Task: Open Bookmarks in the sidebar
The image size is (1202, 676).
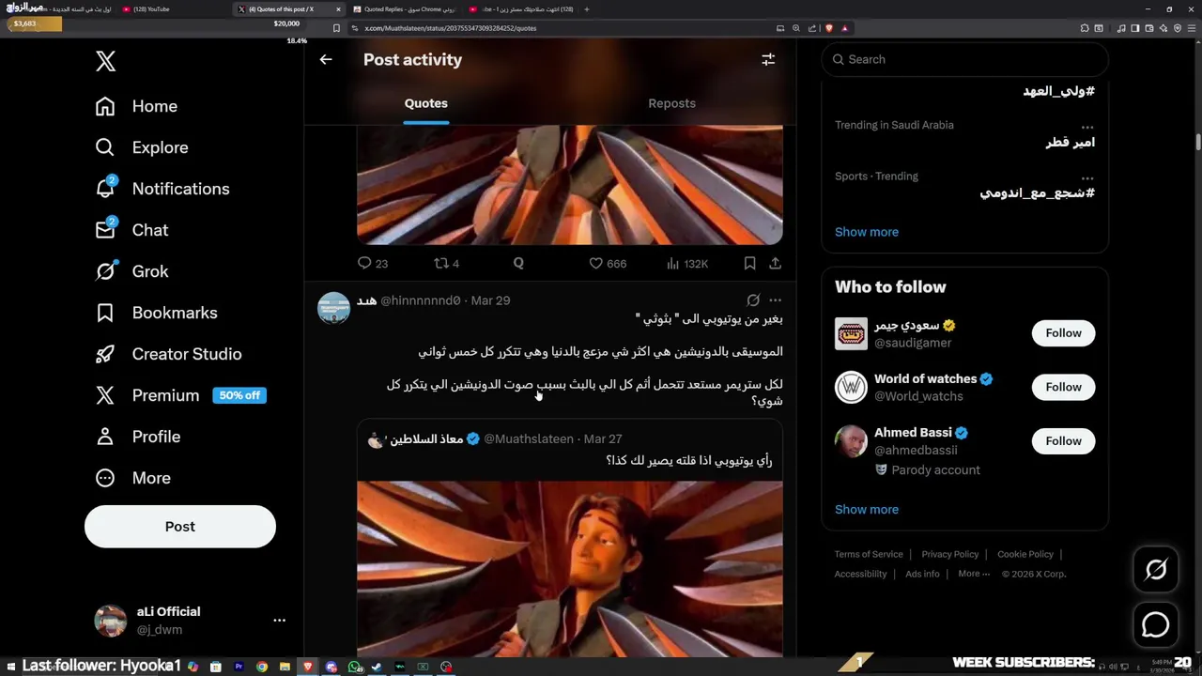Action: (x=156, y=313)
